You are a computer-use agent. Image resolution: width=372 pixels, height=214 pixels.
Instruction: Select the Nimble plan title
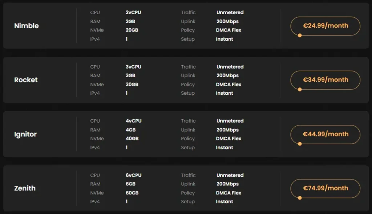click(26, 26)
